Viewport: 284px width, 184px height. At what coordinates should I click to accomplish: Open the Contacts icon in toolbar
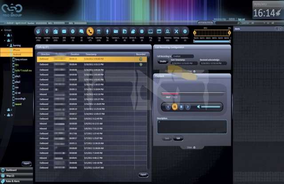(55, 32)
